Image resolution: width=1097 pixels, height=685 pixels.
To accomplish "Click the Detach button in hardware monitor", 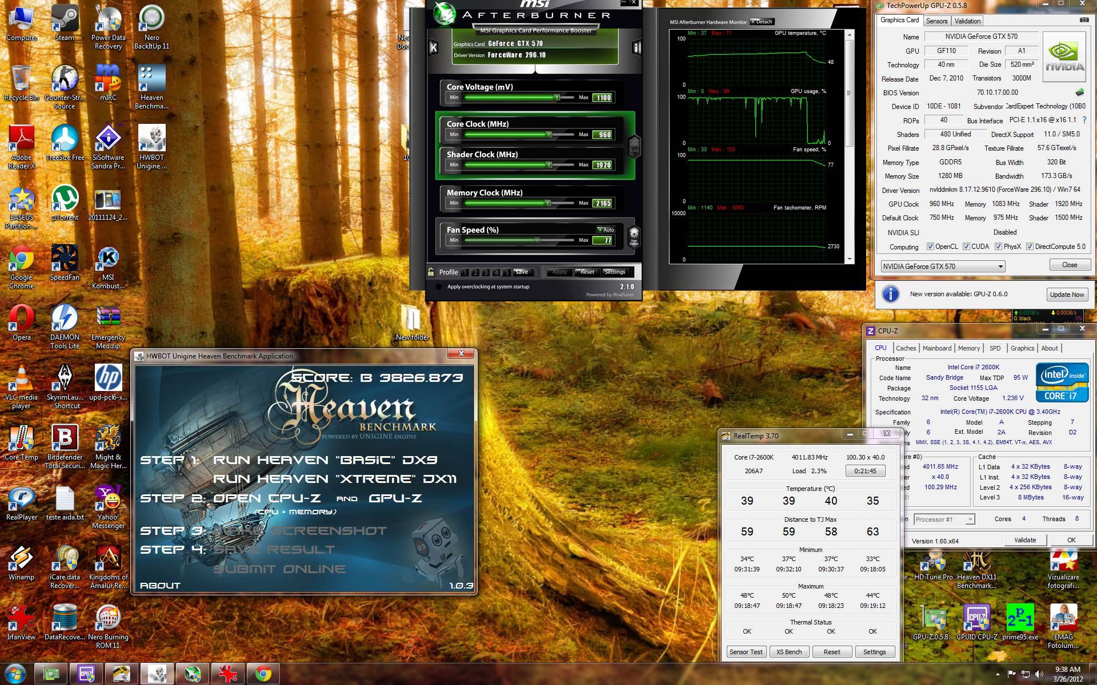I will 762,22.
